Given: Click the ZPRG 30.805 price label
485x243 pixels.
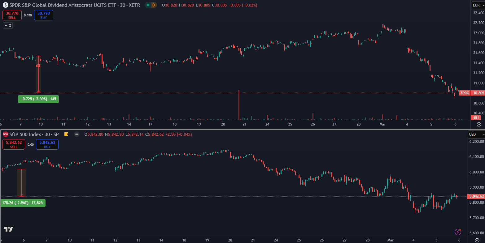Looking at the screenshot, I should tap(472, 93).
